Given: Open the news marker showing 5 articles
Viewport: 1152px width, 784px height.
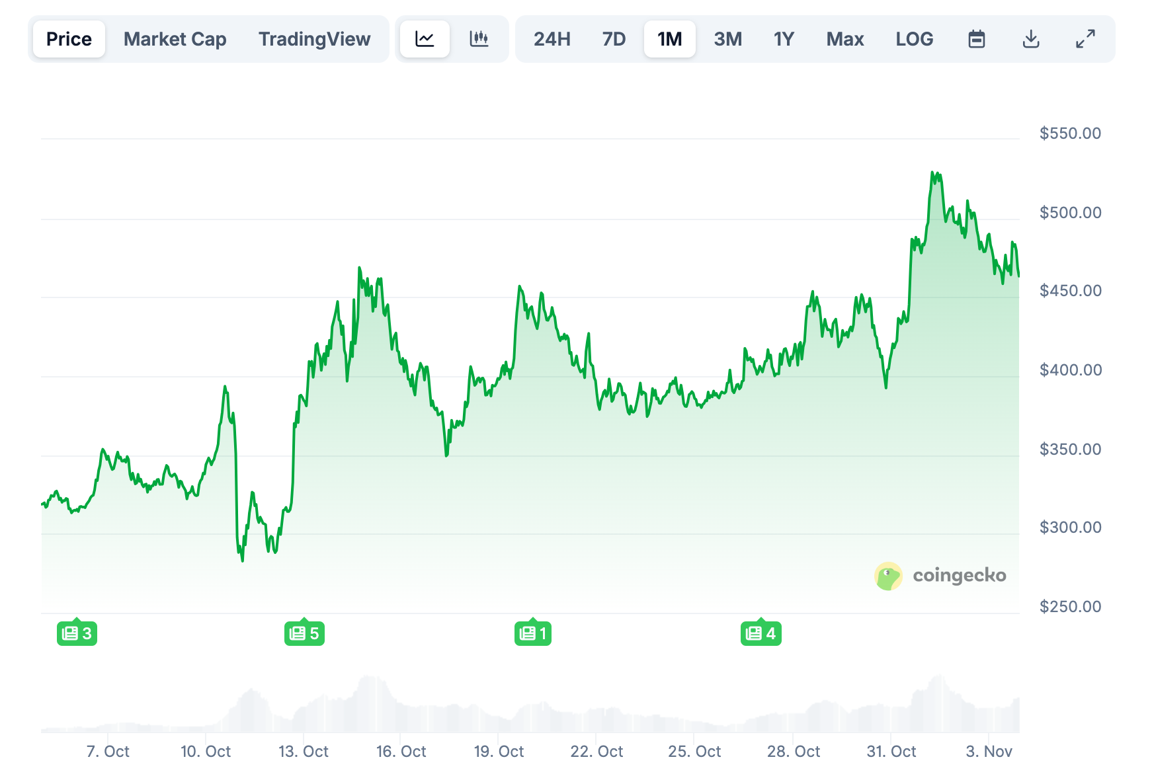Looking at the screenshot, I should (x=304, y=633).
